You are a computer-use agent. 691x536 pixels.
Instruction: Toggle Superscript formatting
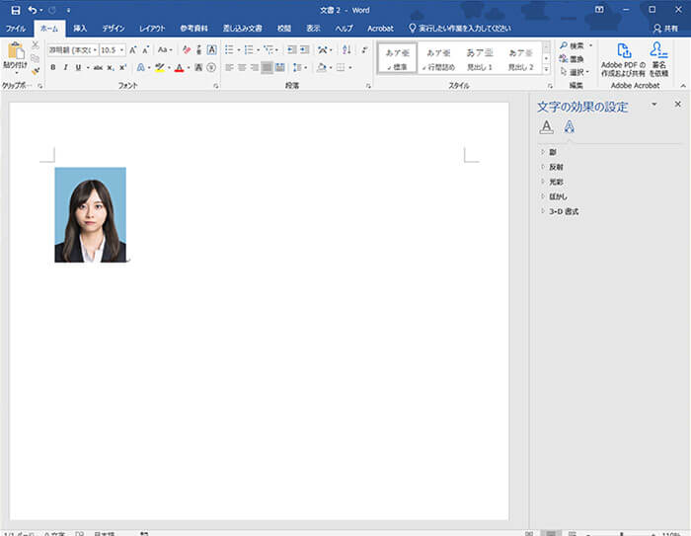123,67
